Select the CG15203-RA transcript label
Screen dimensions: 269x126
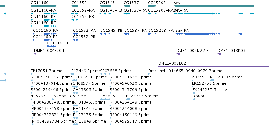tap(161, 10)
